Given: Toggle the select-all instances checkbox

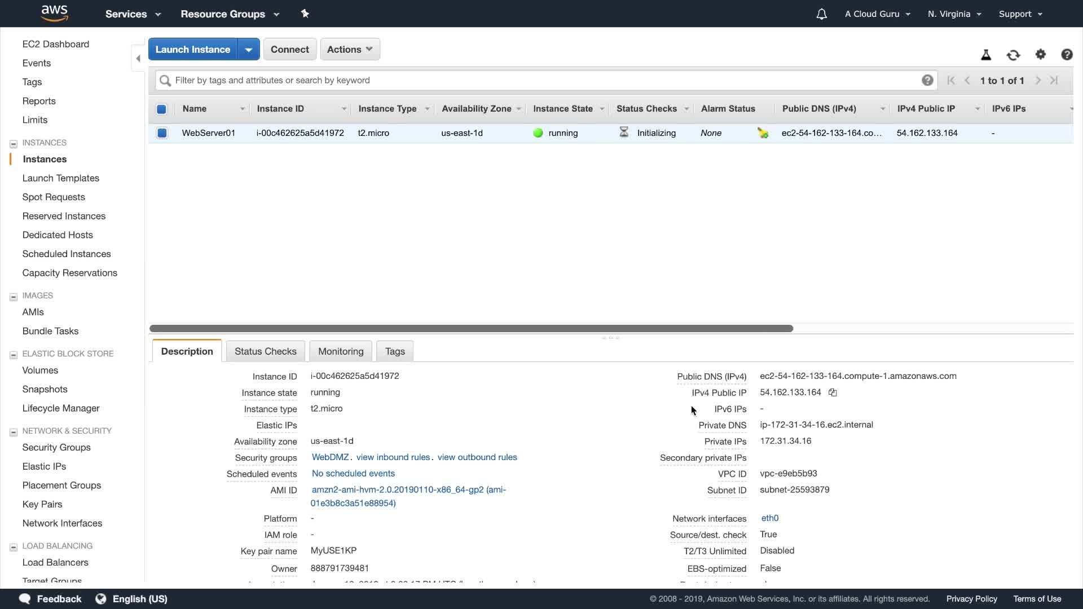Looking at the screenshot, I should (161, 109).
